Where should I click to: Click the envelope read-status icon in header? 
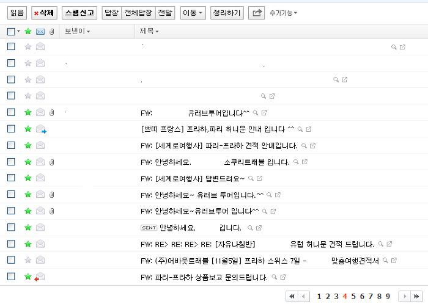[40, 32]
